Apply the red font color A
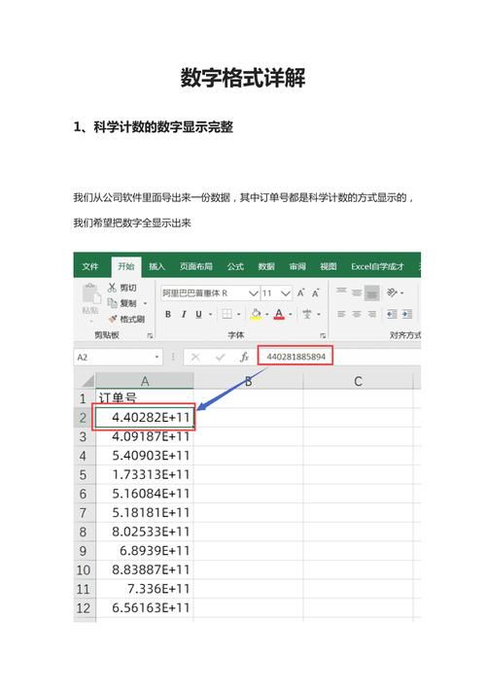The image size is (486, 688). tap(279, 314)
